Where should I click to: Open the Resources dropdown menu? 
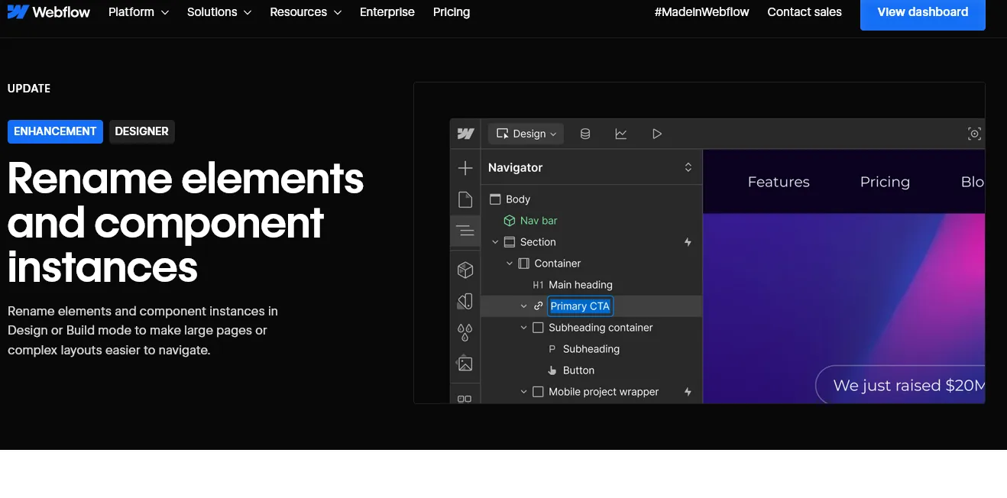[x=306, y=12]
